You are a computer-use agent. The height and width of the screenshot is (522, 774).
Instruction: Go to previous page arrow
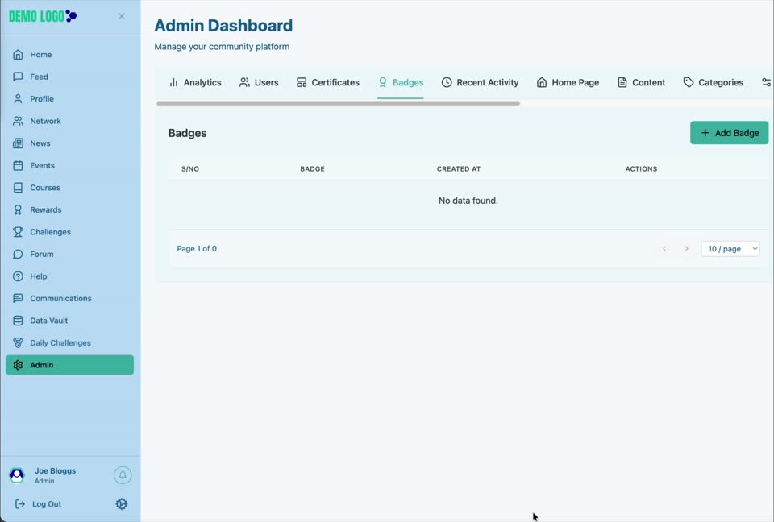pyautogui.click(x=665, y=249)
